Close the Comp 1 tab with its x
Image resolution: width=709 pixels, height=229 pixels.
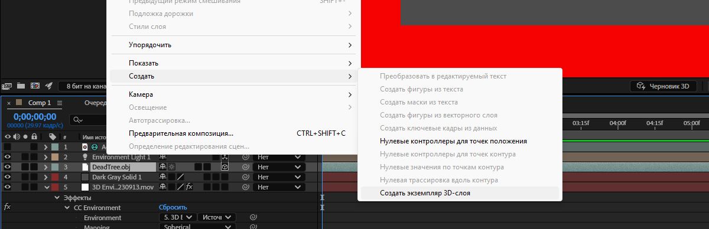(9, 103)
